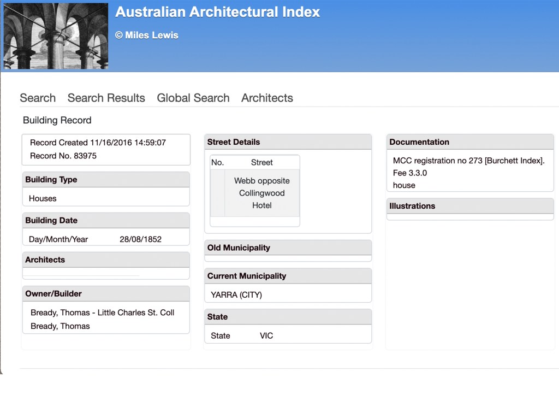Click the Miles Lewis copyright text
Viewport: 559px width, 395px height.
pos(146,36)
